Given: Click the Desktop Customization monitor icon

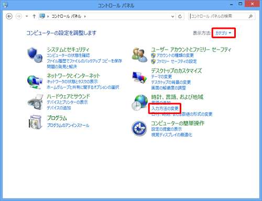Looking at the screenshot, I should pyautogui.click(x=139, y=77).
